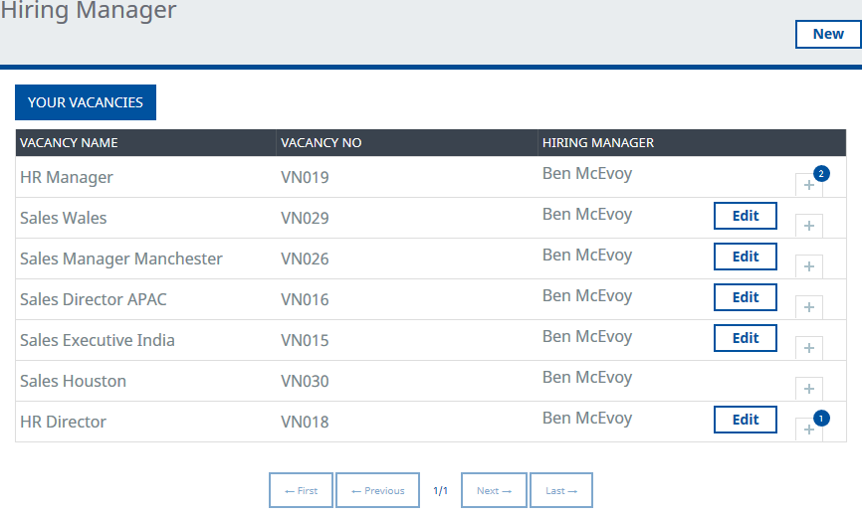Expand plus icon for Sales Manager Manchester
862x518 pixels.
[808, 266]
